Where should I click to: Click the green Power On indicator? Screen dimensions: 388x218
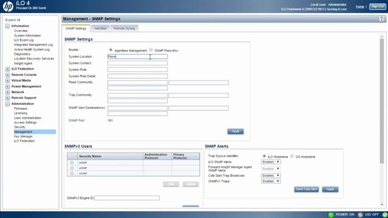[331, 214]
